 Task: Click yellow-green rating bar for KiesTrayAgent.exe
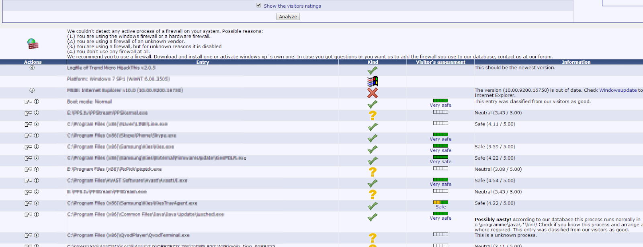pos(440,202)
